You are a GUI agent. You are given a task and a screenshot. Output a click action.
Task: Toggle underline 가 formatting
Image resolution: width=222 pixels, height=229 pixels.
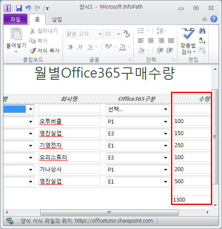point(90,47)
